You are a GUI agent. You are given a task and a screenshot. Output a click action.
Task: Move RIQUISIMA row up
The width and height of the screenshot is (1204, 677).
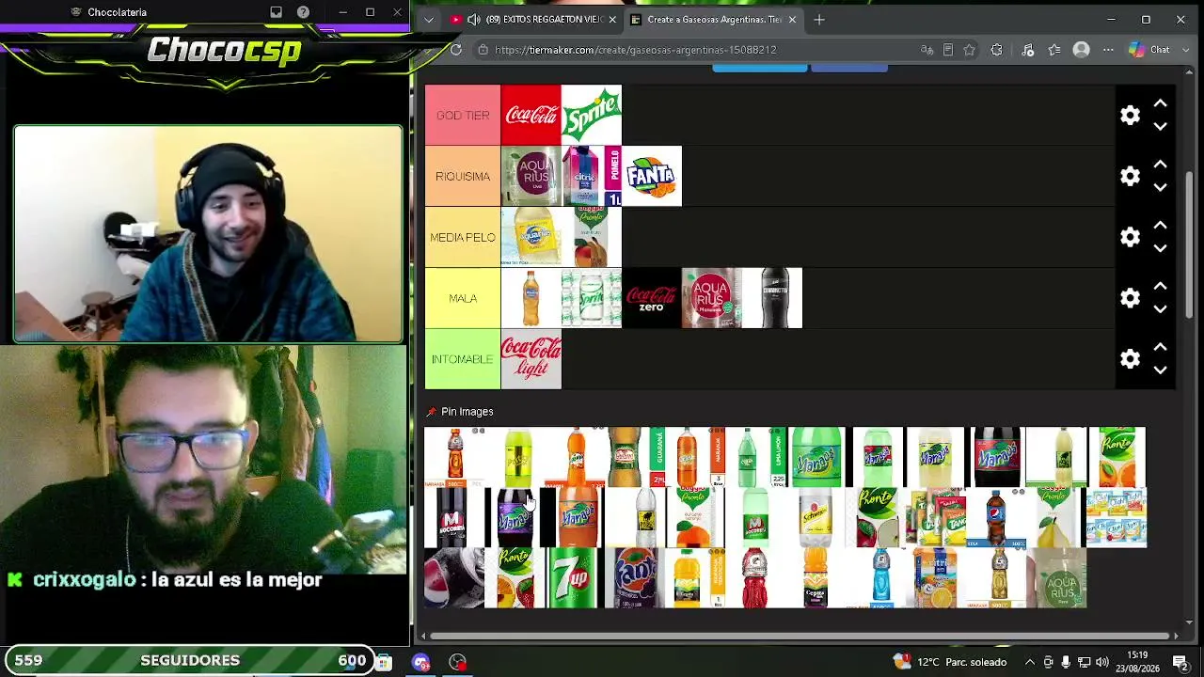point(1160,165)
